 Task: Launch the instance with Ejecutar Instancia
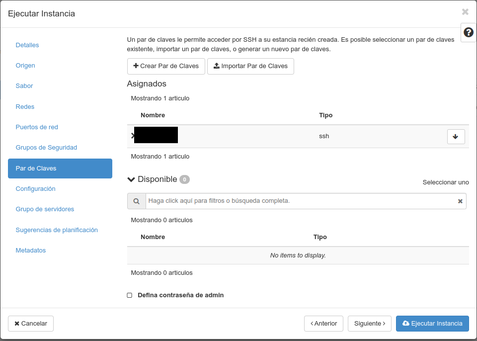432,323
